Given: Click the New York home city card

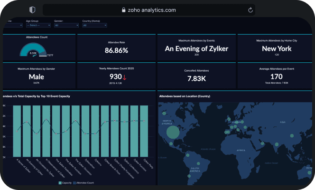Looking at the screenshot, I should click(x=277, y=47).
